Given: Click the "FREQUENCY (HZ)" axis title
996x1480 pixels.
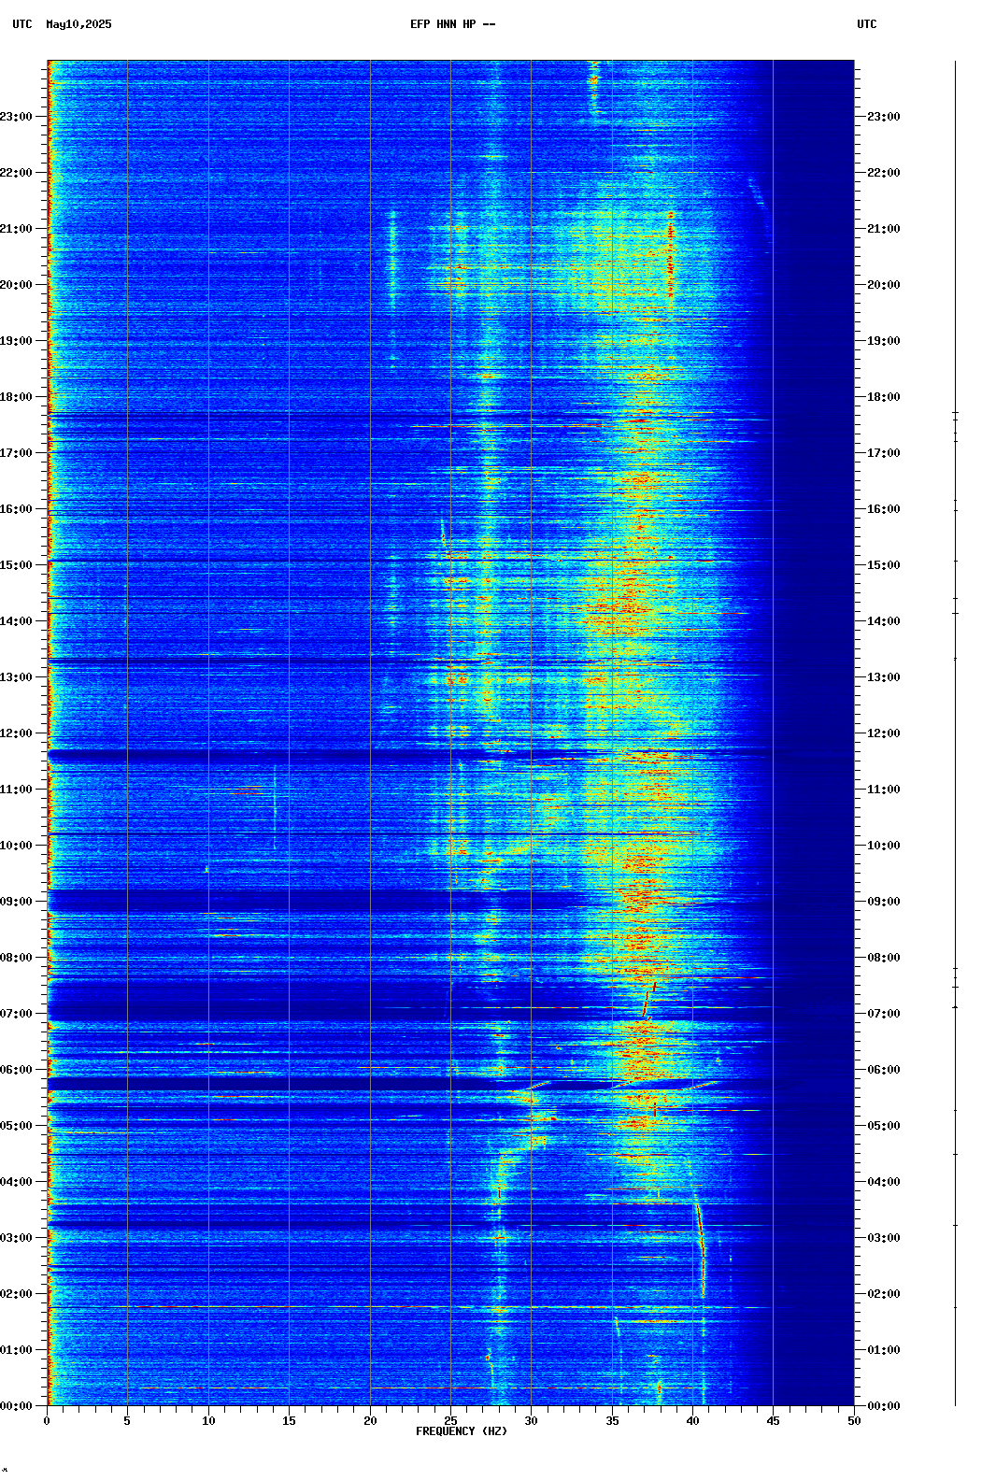Looking at the screenshot, I should (x=462, y=1431).
